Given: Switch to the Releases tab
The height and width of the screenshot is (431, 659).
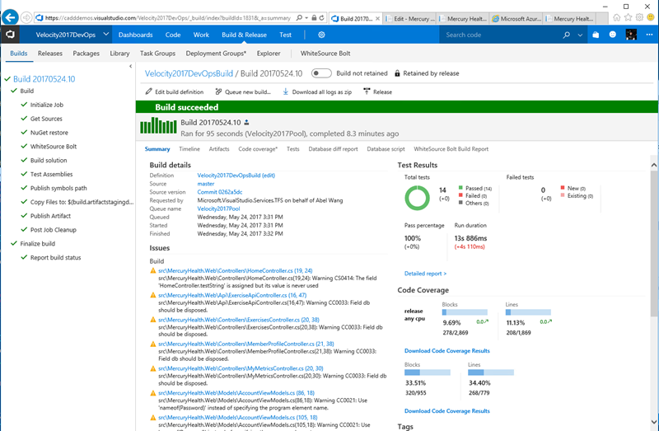Looking at the screenshot, I should pos(50,54).
